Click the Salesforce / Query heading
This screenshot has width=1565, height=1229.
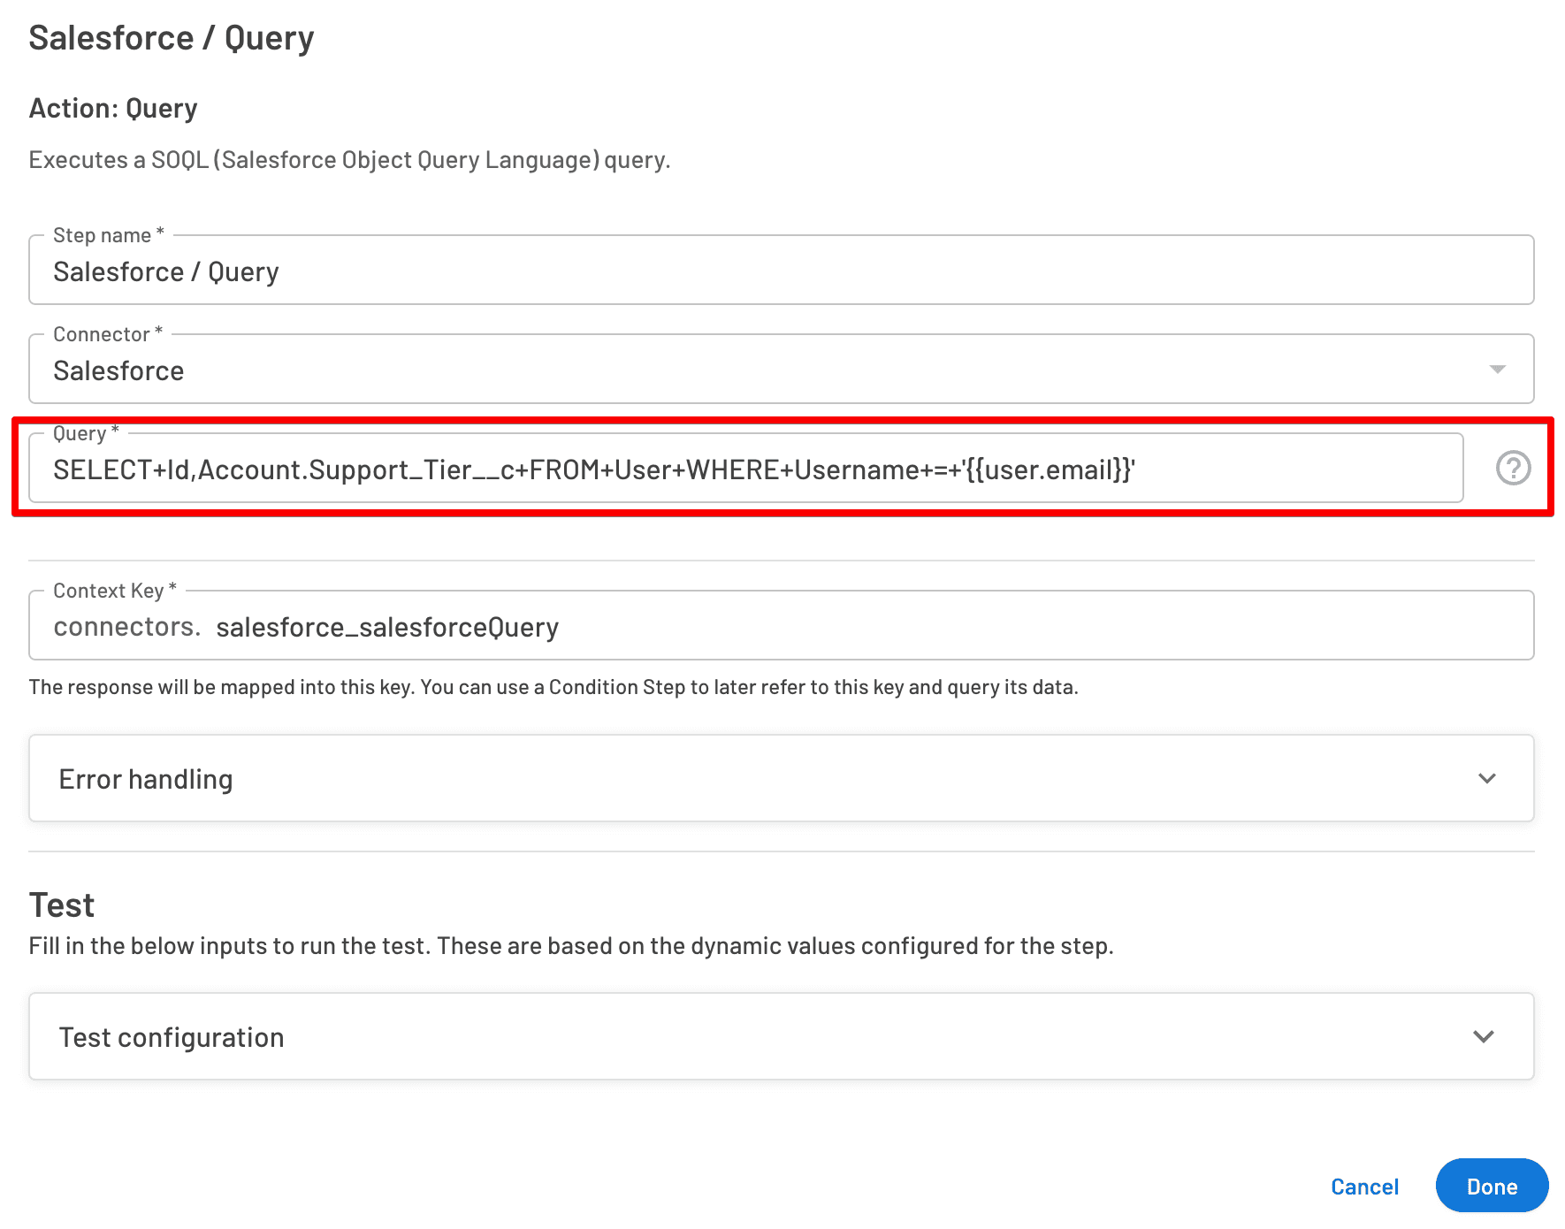[x=172, y=37]
